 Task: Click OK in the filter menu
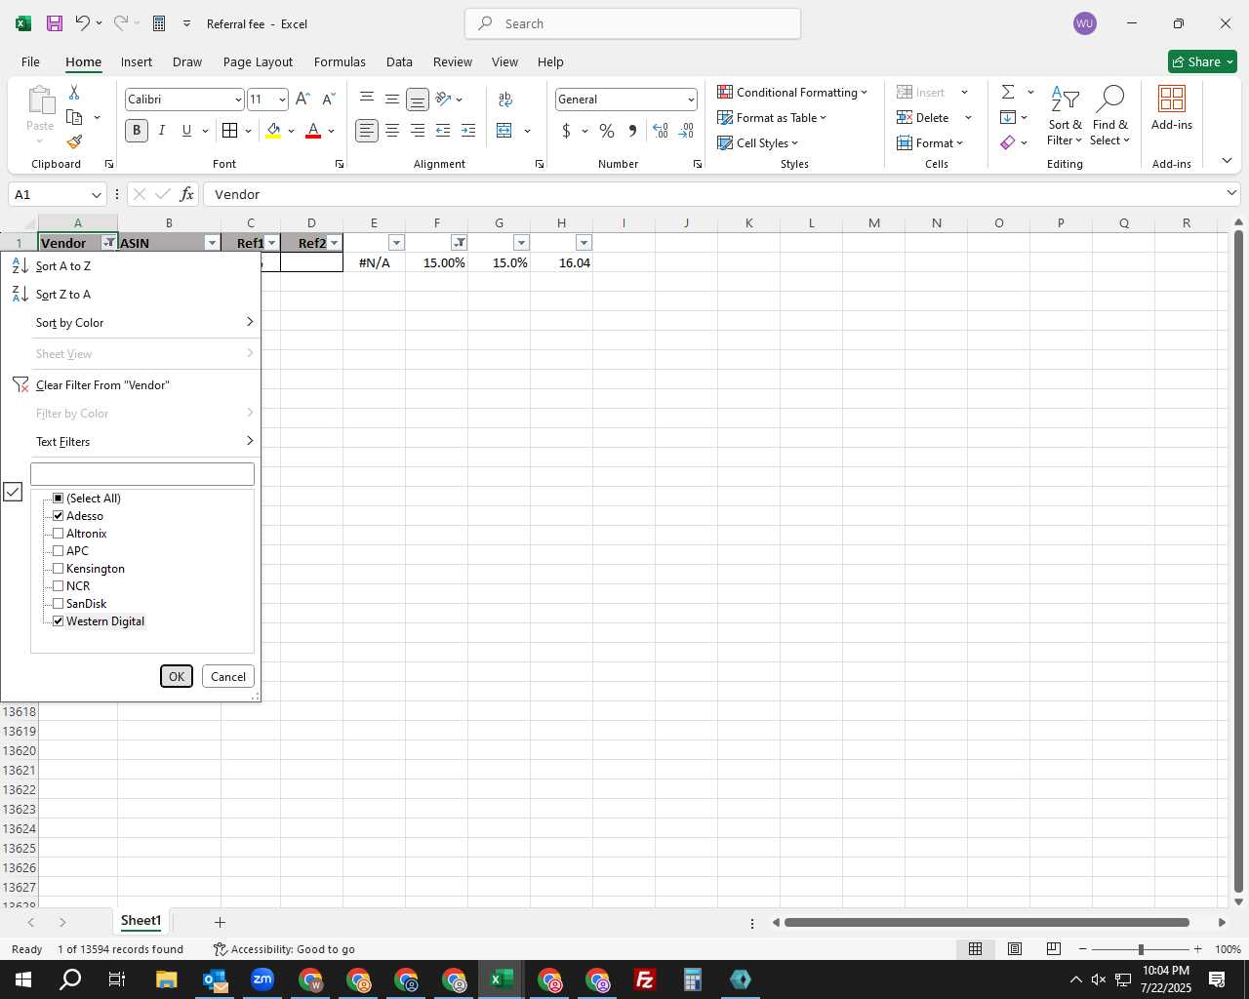(177, 676)
